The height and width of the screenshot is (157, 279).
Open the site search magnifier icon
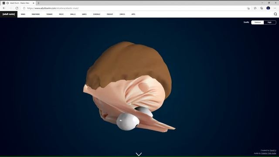(275, 14)
